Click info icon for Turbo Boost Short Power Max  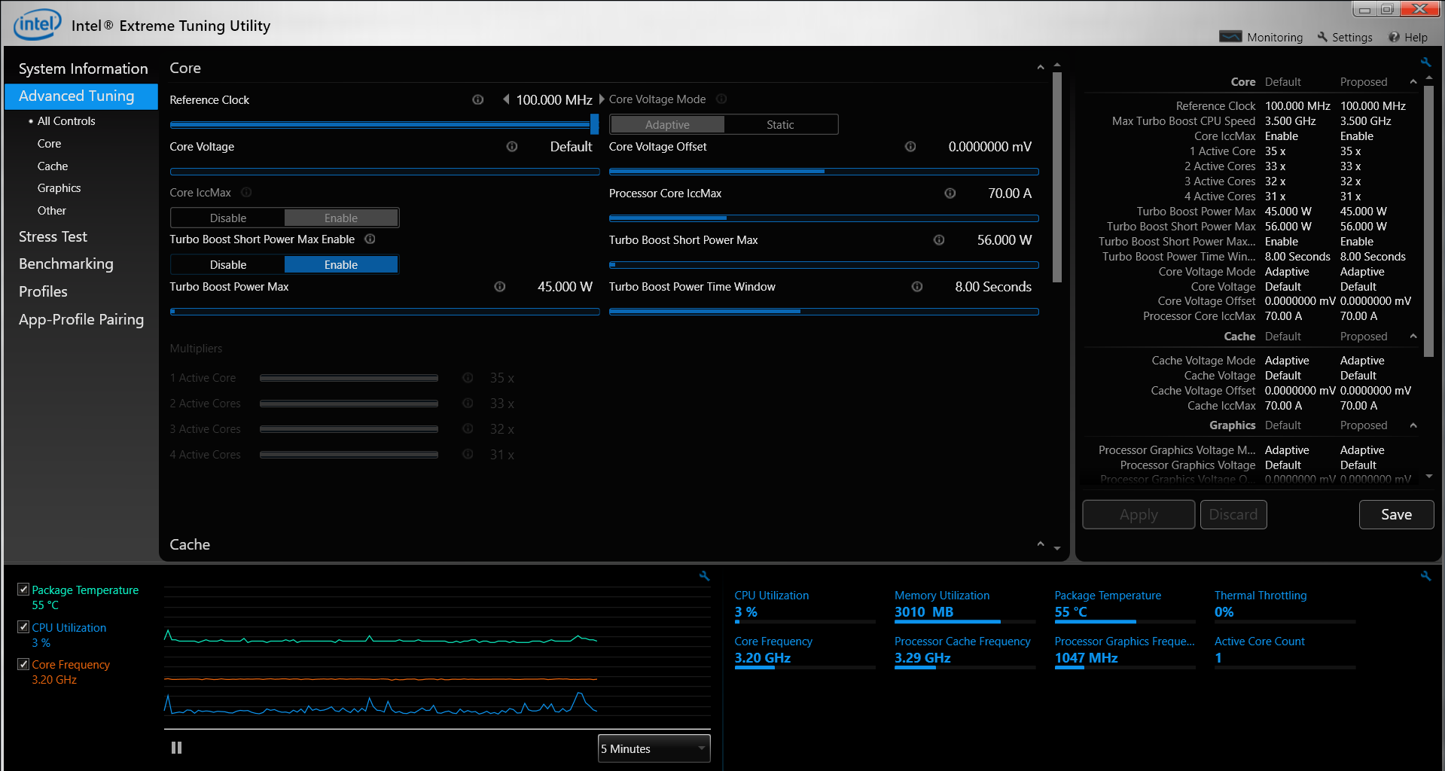click(x=939, y=239)
